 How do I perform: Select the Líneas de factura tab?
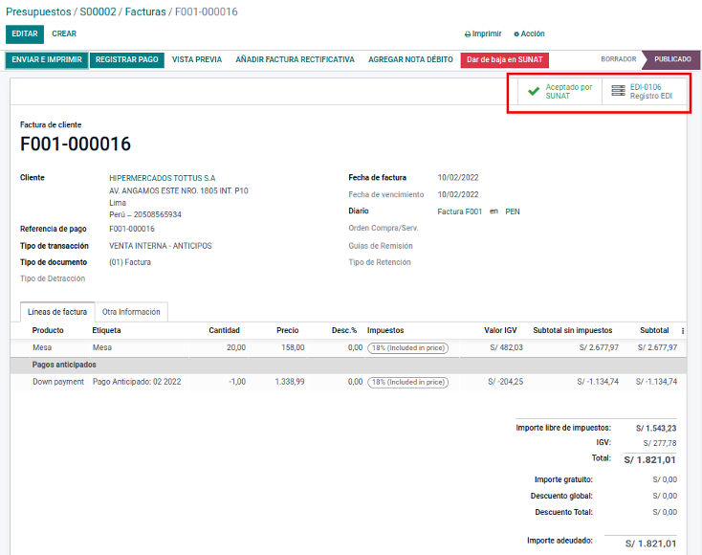[57, 312]
